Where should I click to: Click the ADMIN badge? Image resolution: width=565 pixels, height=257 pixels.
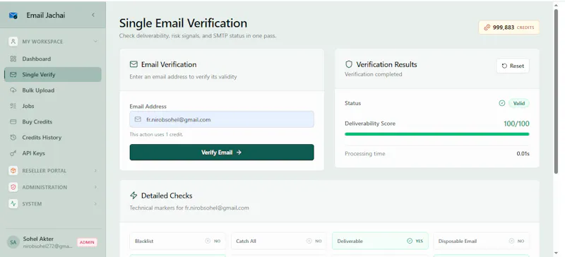[87, 242]
